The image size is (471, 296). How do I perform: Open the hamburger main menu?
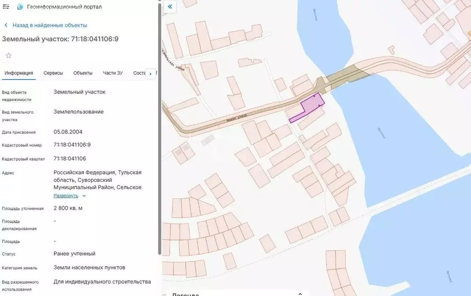coord(6,7)
